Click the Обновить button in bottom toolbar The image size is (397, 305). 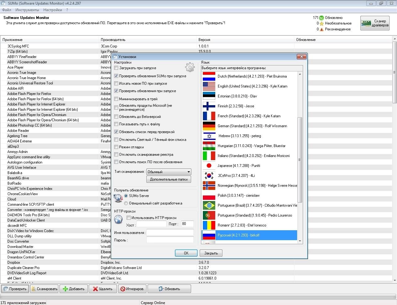(169, 289)
